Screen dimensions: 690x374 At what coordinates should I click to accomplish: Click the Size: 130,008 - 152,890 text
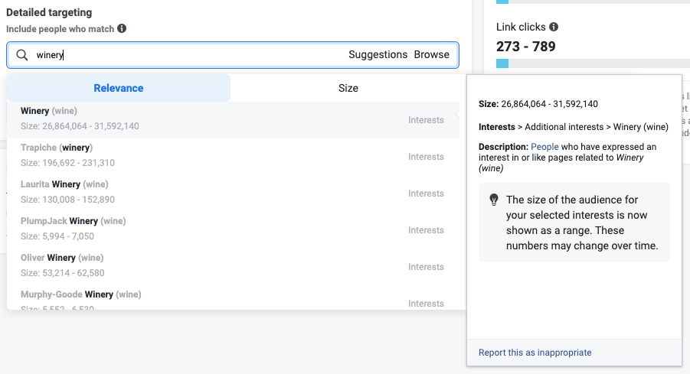[x=67, y=200]
